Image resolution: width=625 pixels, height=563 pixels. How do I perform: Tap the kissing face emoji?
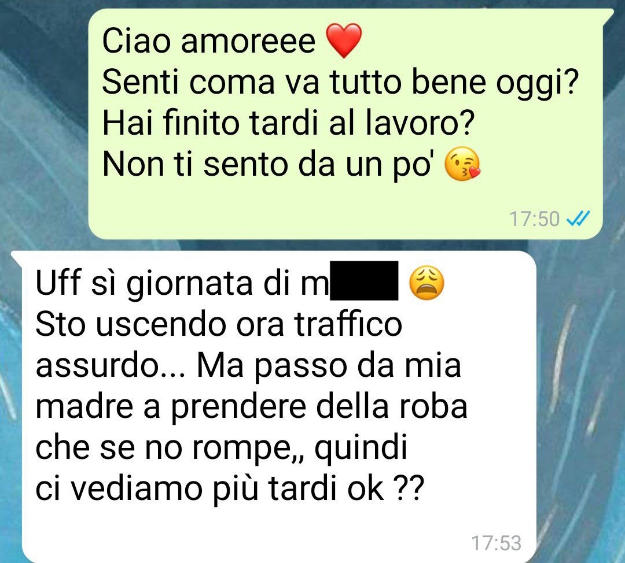[462, 164]
